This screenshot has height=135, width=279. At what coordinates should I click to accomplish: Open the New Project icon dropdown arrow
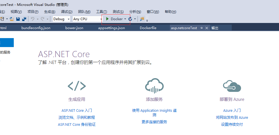pos(7,19)
